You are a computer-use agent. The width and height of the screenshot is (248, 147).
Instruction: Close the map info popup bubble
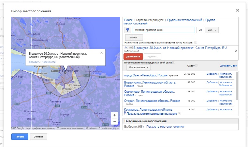pos(102,53)
